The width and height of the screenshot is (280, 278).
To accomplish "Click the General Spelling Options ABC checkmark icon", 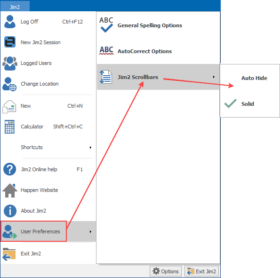I will tap(106, 24).
